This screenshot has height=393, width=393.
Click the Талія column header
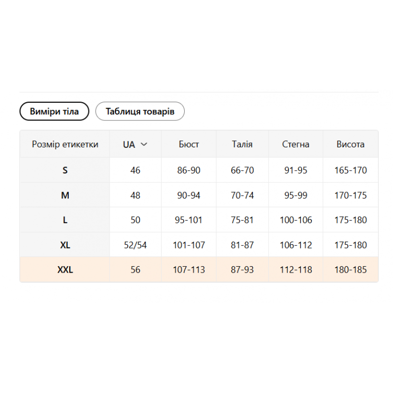point(242,144)
